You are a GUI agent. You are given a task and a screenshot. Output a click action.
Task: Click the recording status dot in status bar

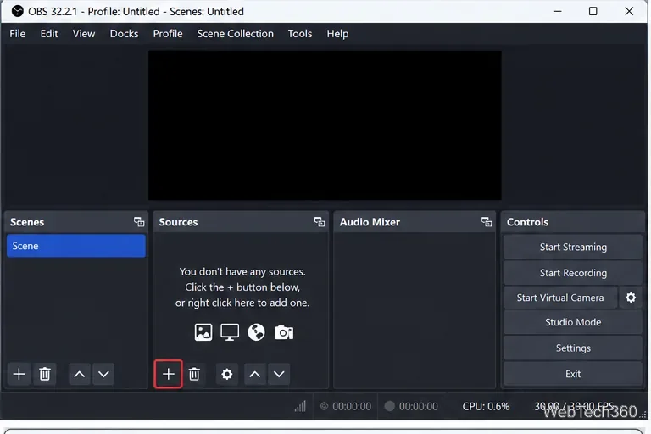[x=389, y=406]
